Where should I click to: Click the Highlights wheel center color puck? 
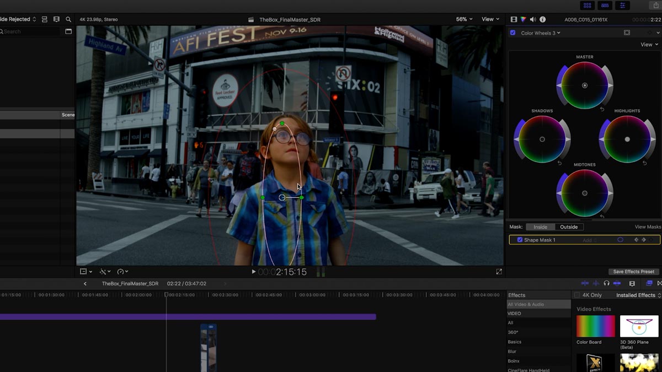(x=627, y=139)
